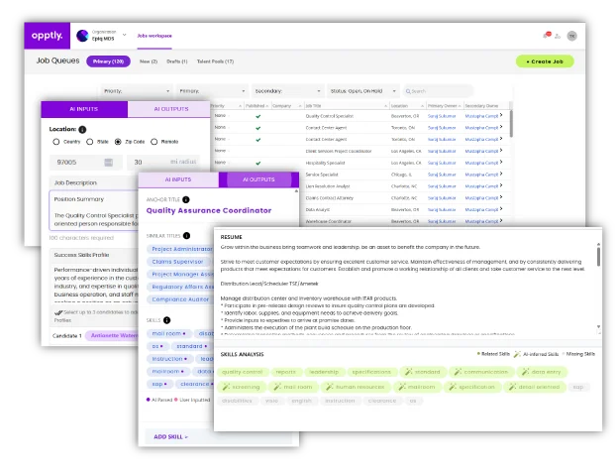Select the Primary (120) queue tab
Viewport: 616px width, 471px height.
point(108,61)
